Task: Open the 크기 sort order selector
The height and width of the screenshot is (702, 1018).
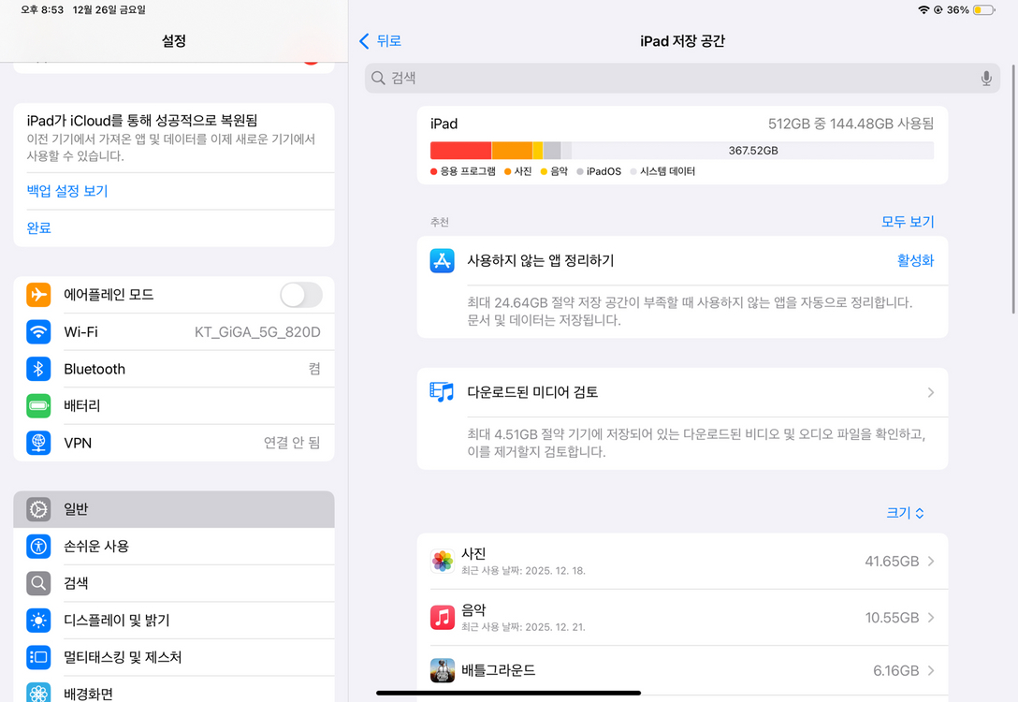Action: 904,512
